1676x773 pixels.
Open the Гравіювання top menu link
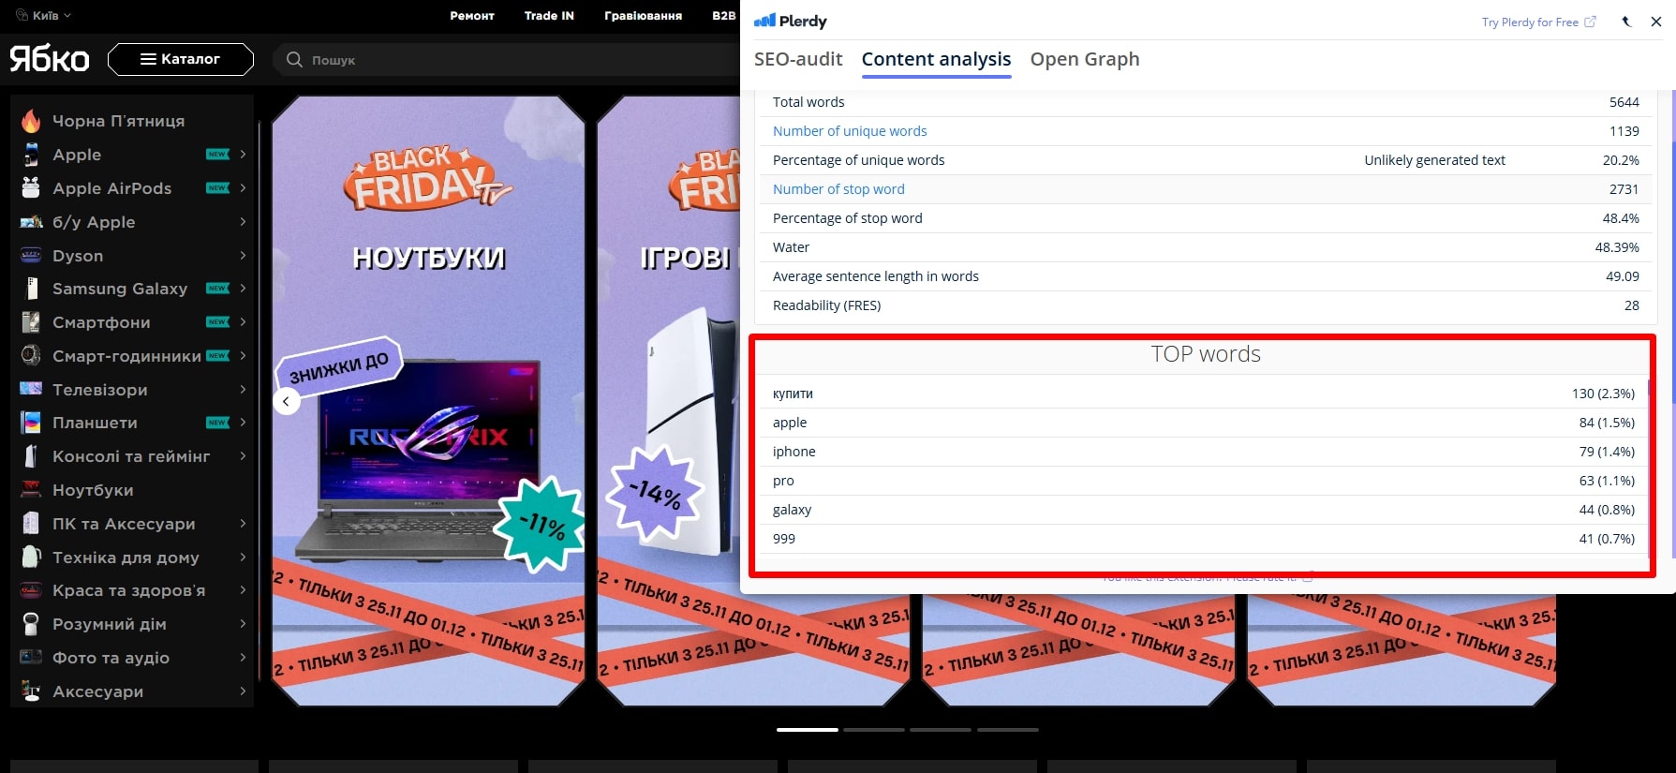point(643,16)
